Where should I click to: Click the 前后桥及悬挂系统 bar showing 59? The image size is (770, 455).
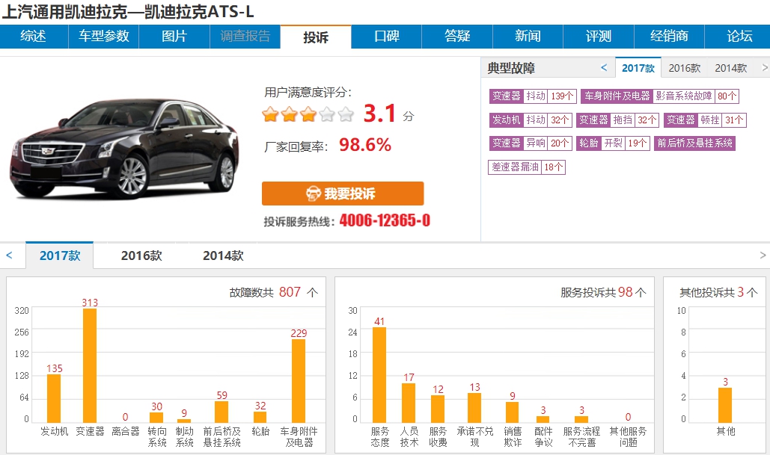tap(221, 412)
